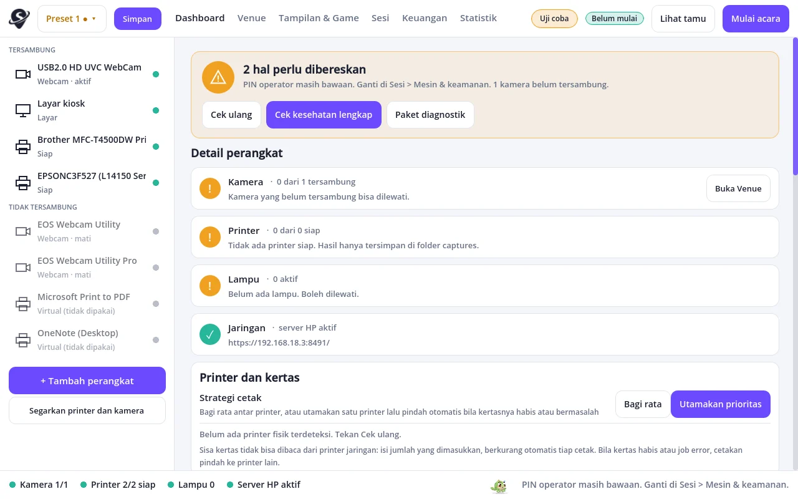The height and width of the screenshot is (499, 798).
Task: Click the monitor icon for Layar kiosk
Action: (x=23, y=110)
